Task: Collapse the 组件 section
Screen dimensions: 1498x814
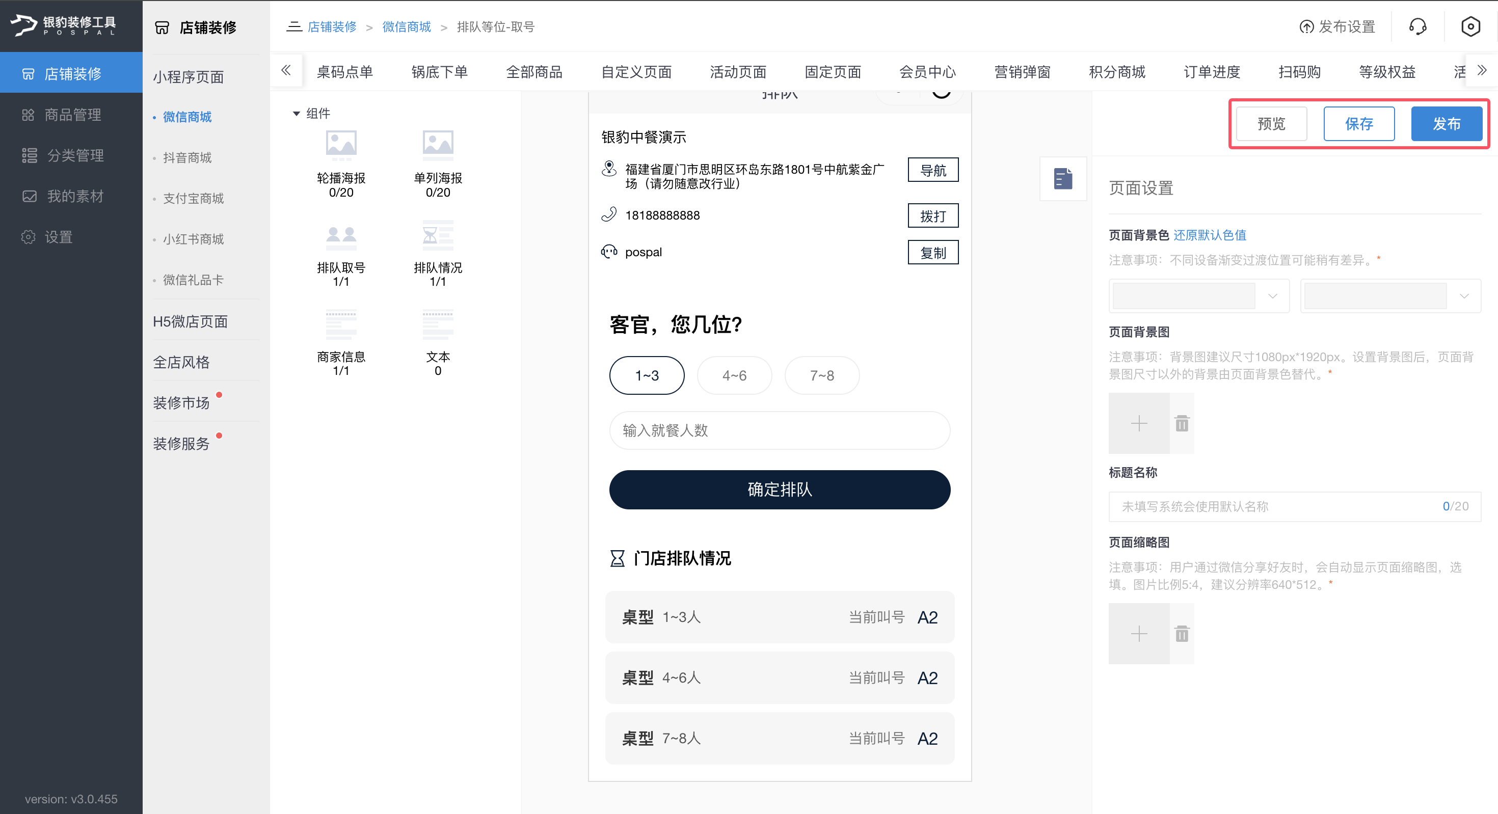Action: click(x=296, y=114)
